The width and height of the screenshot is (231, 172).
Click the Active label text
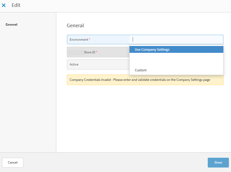click(x=74, y=64)
